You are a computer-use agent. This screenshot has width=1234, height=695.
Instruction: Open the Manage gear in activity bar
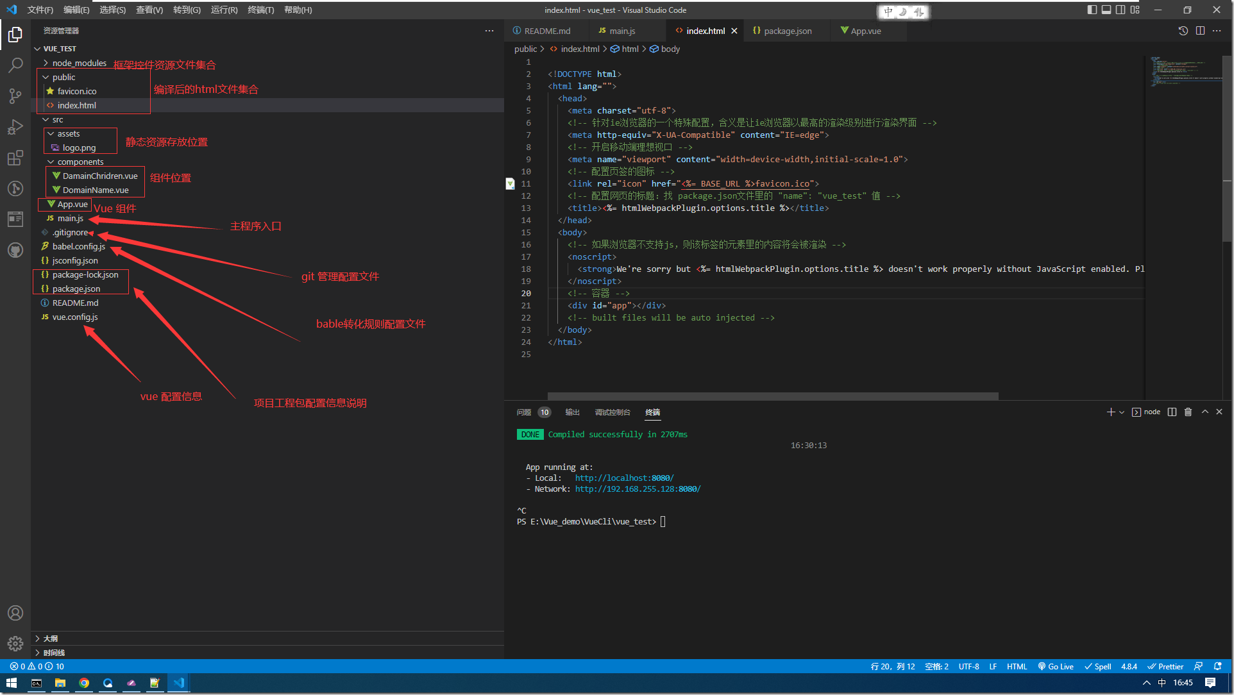point(15,644)
